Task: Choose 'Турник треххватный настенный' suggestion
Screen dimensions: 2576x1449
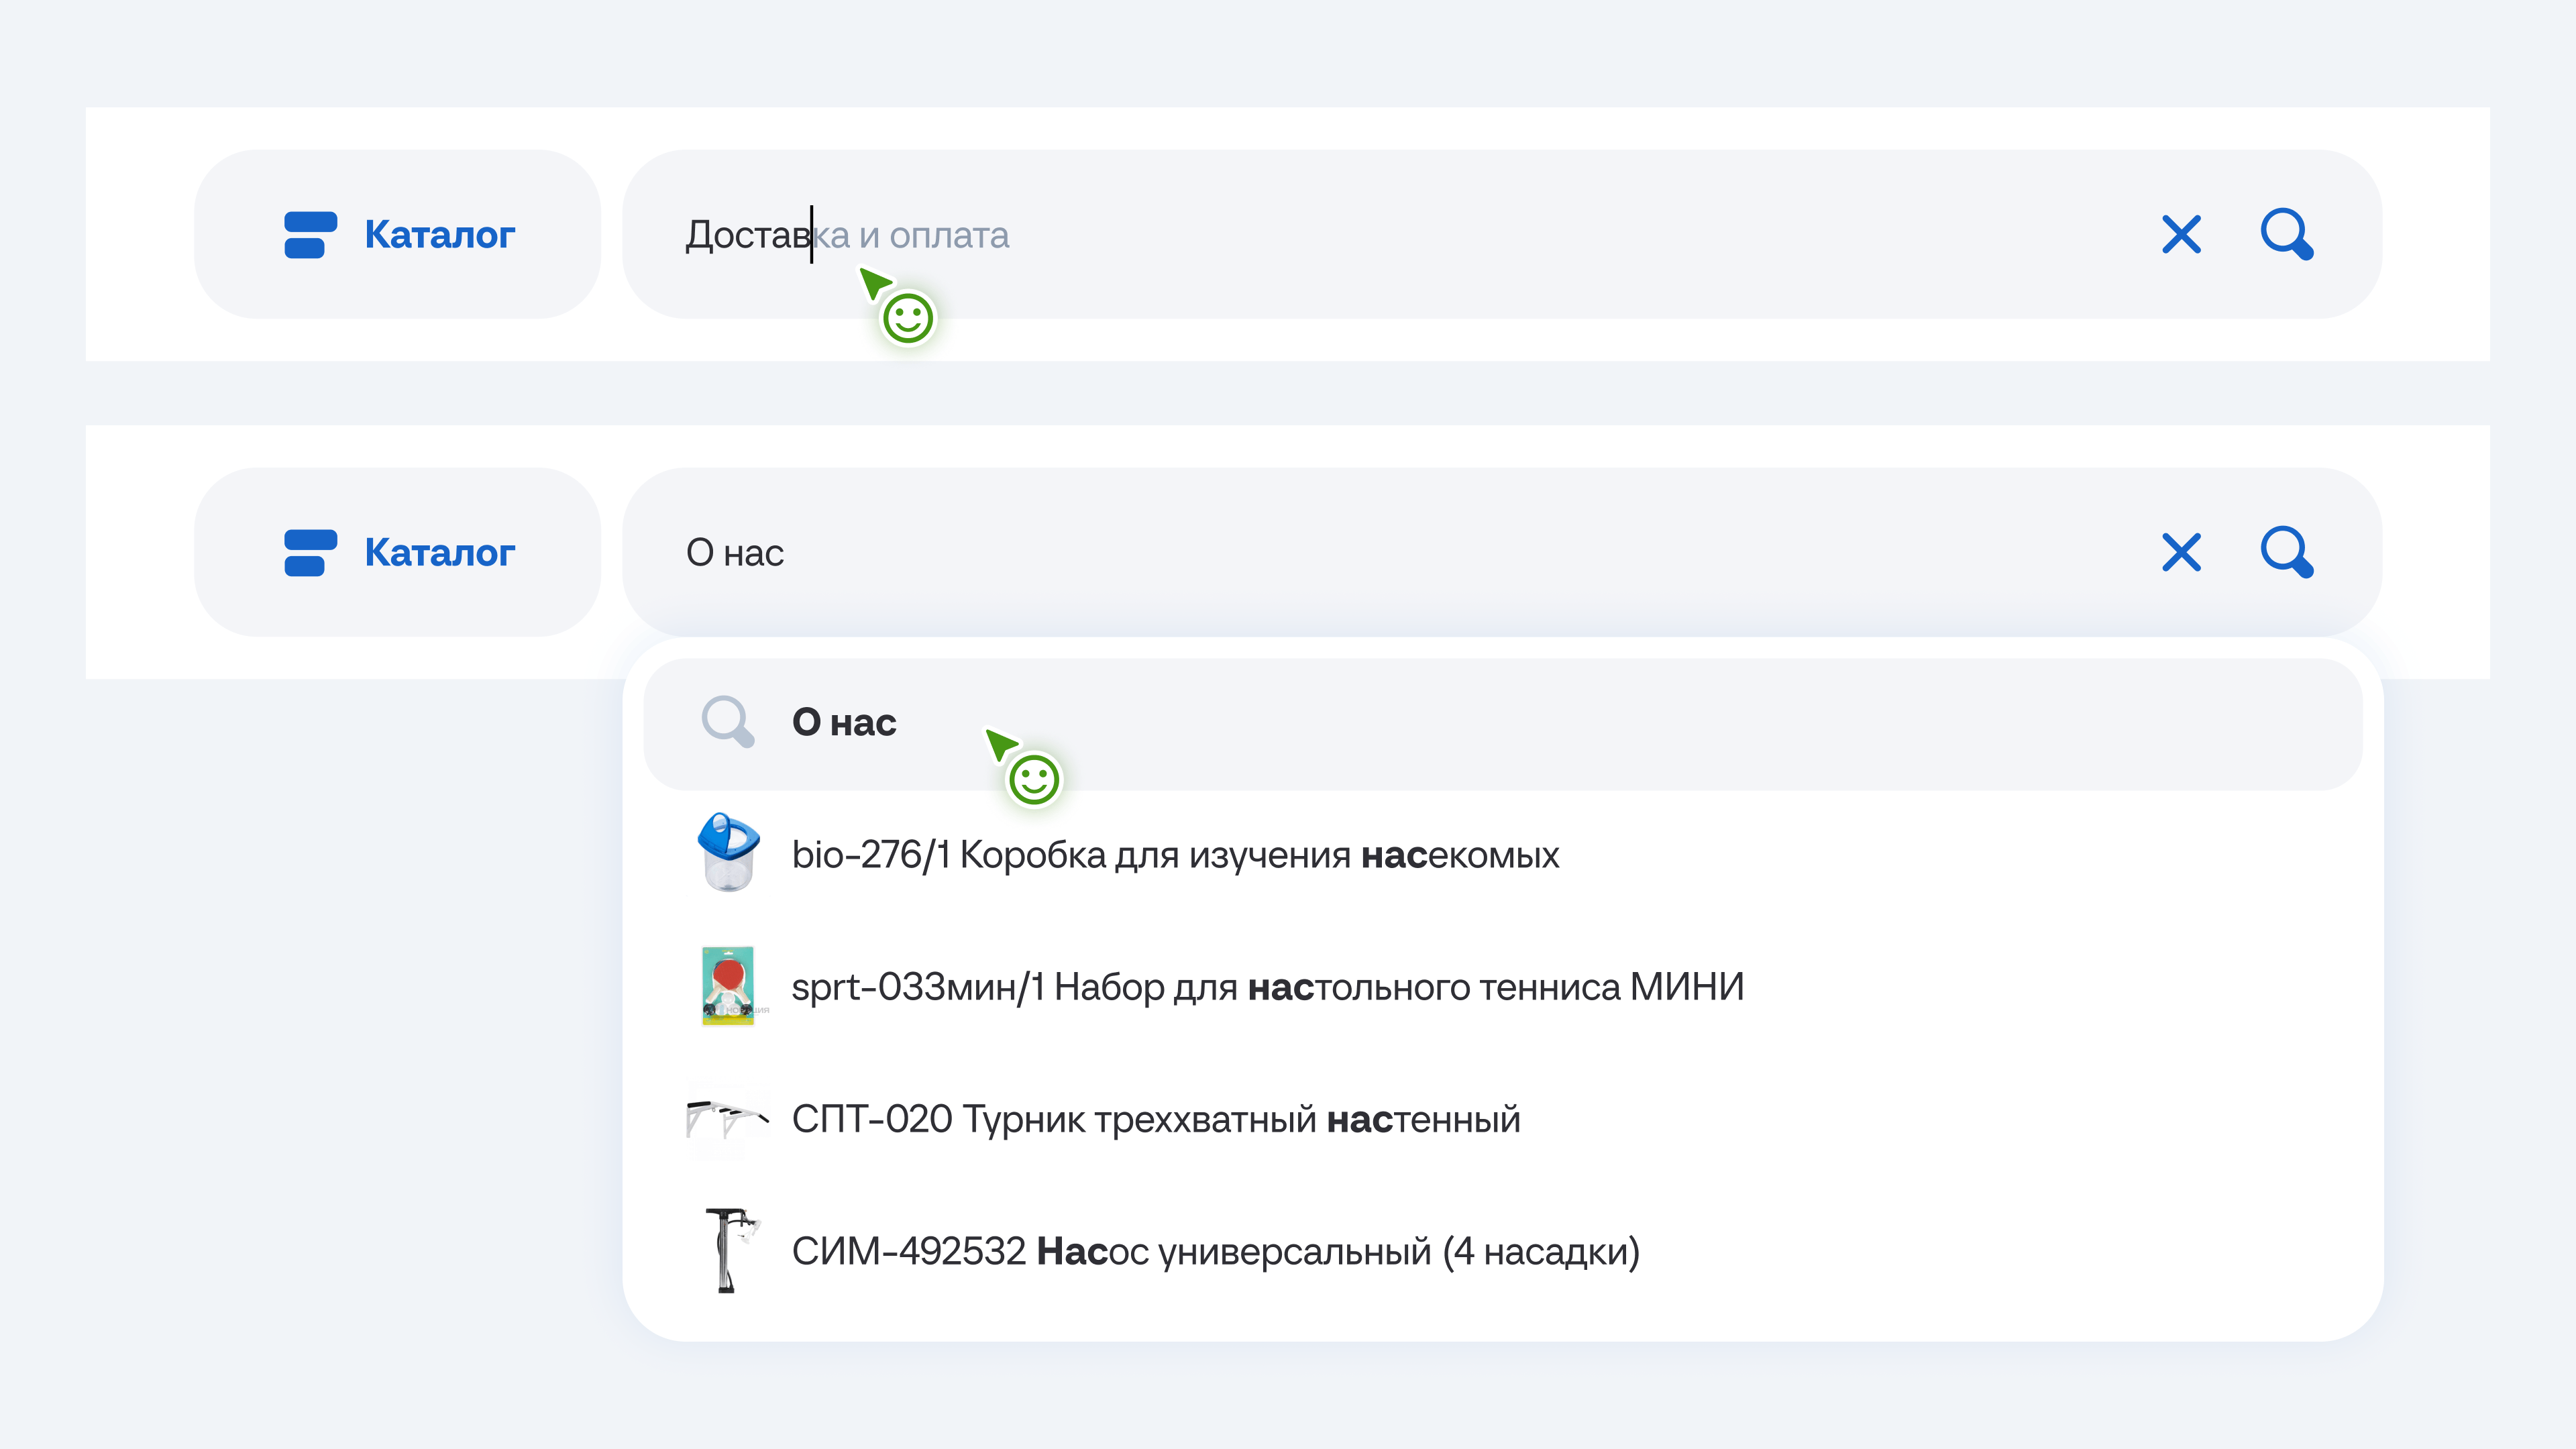Action: point(1155,1119)
